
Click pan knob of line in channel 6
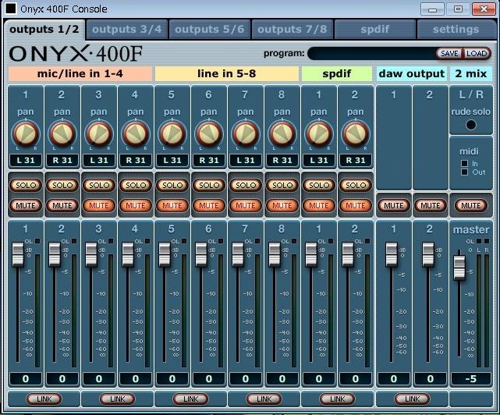[x=209, y=133]
